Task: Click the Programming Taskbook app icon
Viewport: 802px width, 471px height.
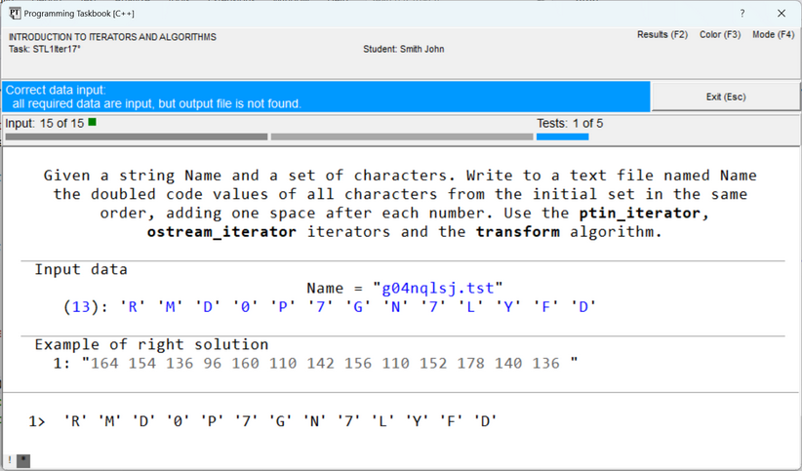Action: (x=15, y=14)
